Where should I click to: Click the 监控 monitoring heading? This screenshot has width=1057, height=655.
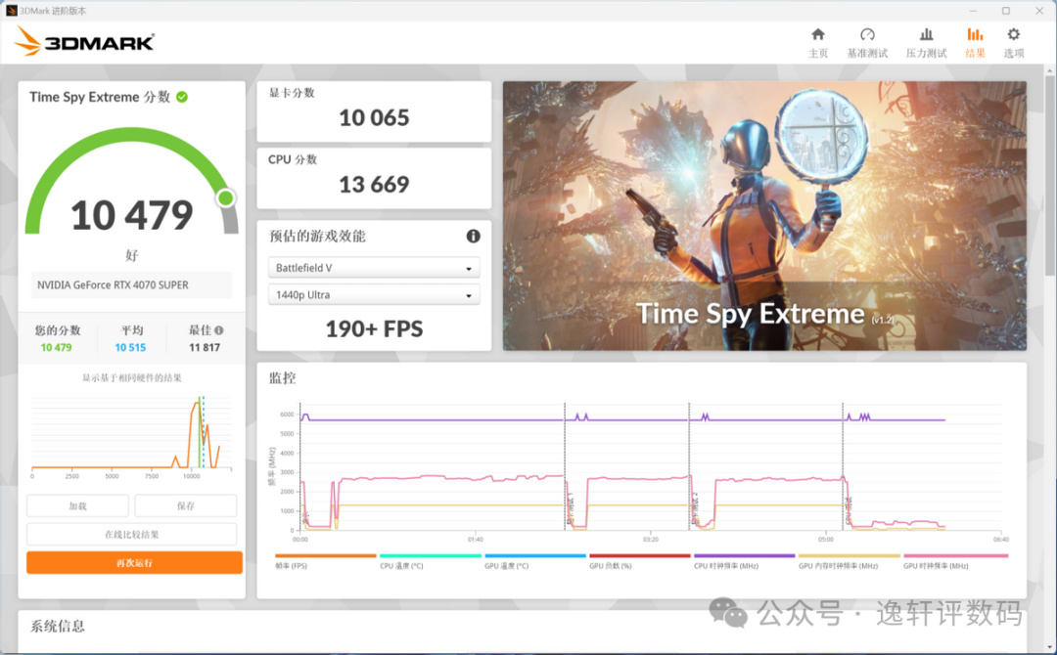(x=283, y=377)
